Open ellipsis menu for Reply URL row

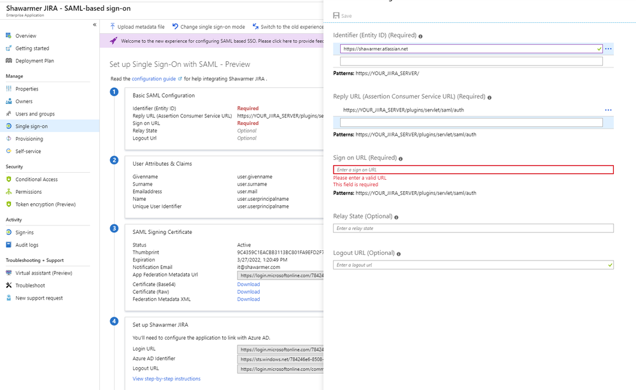pos(608,110)
